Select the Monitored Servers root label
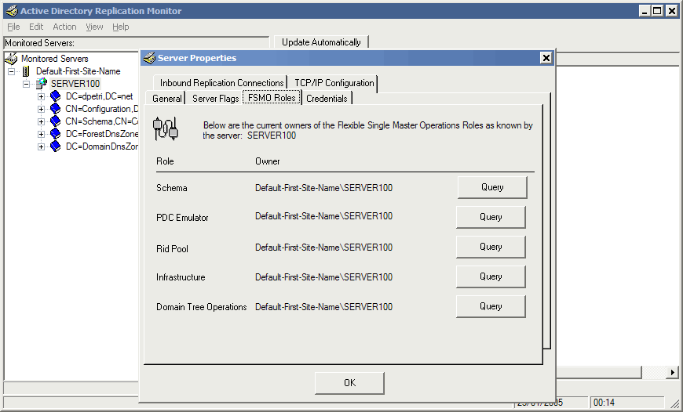Image resolution: width=683 pixels, height=412 pixels. [55, 58]
